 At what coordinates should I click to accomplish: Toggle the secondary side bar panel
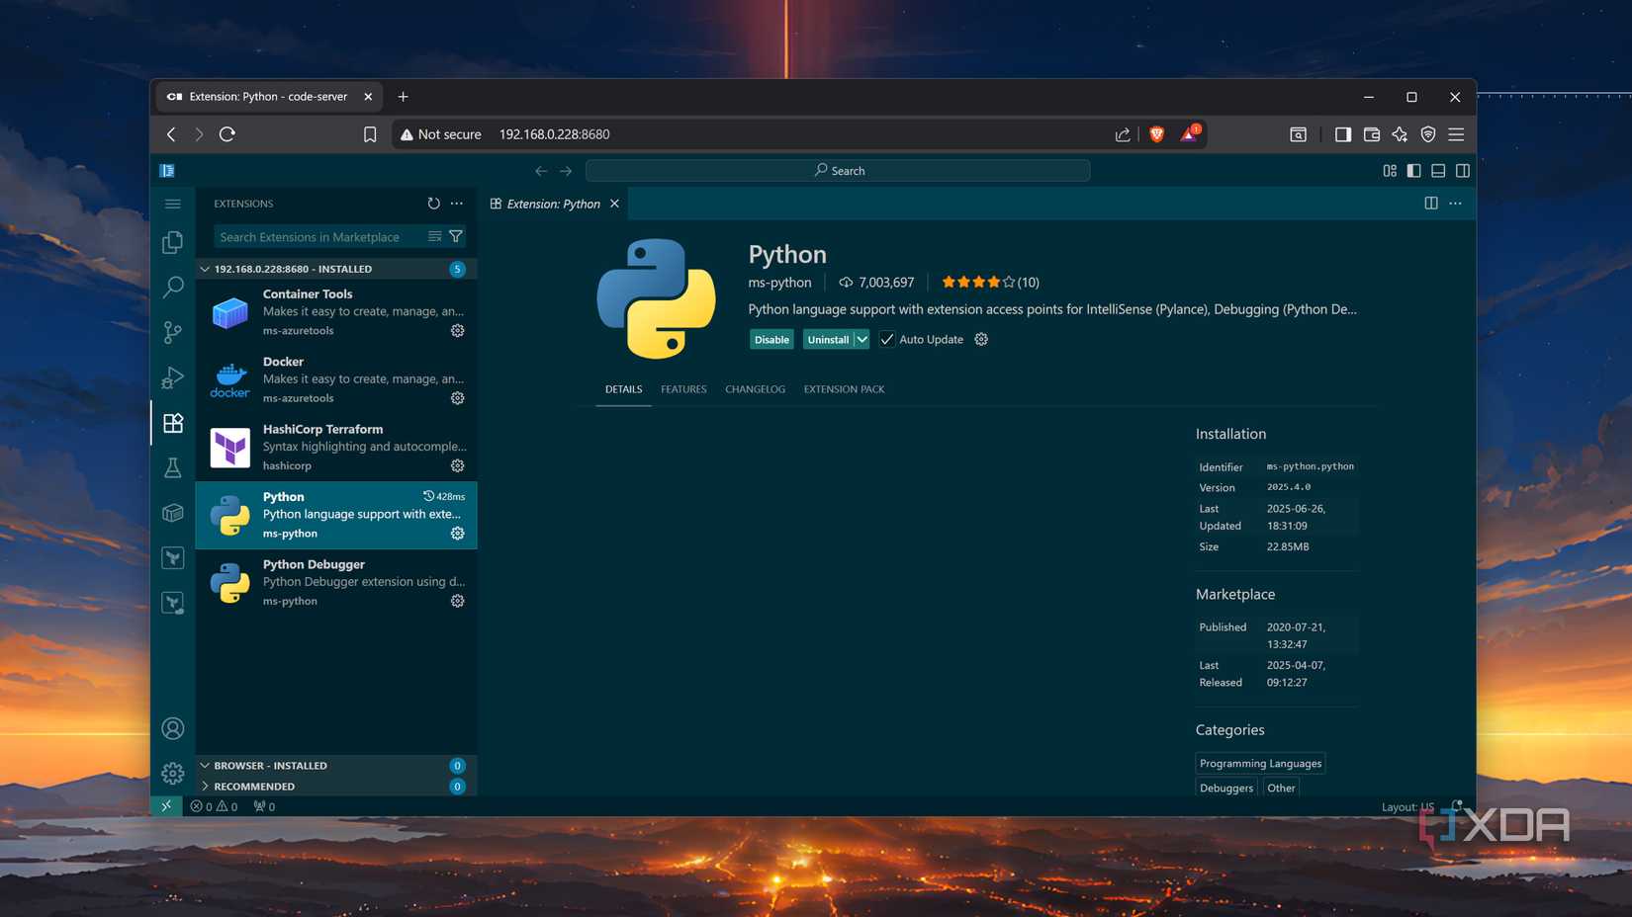pyautogui.click(x=1464, y=170)
